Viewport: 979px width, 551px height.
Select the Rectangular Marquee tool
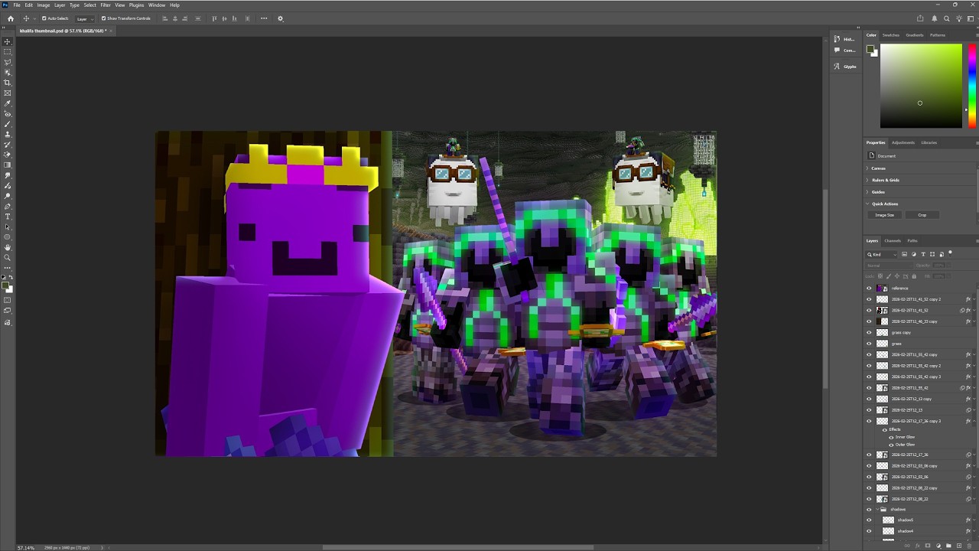point(8,52)
